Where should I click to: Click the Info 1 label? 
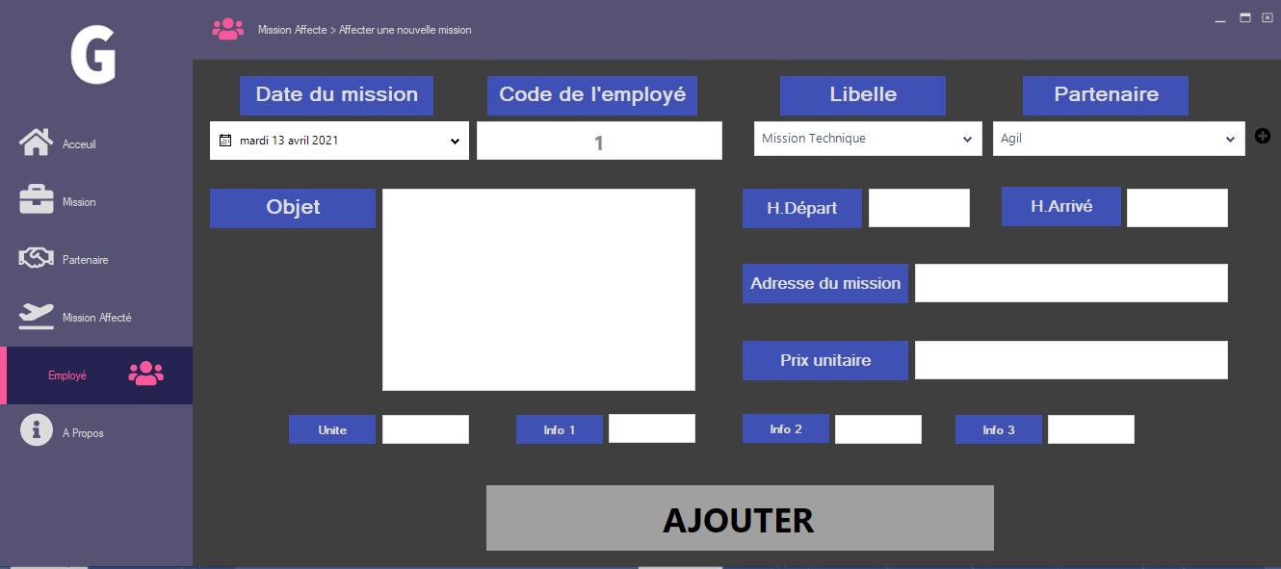click(x=560, y=429)
